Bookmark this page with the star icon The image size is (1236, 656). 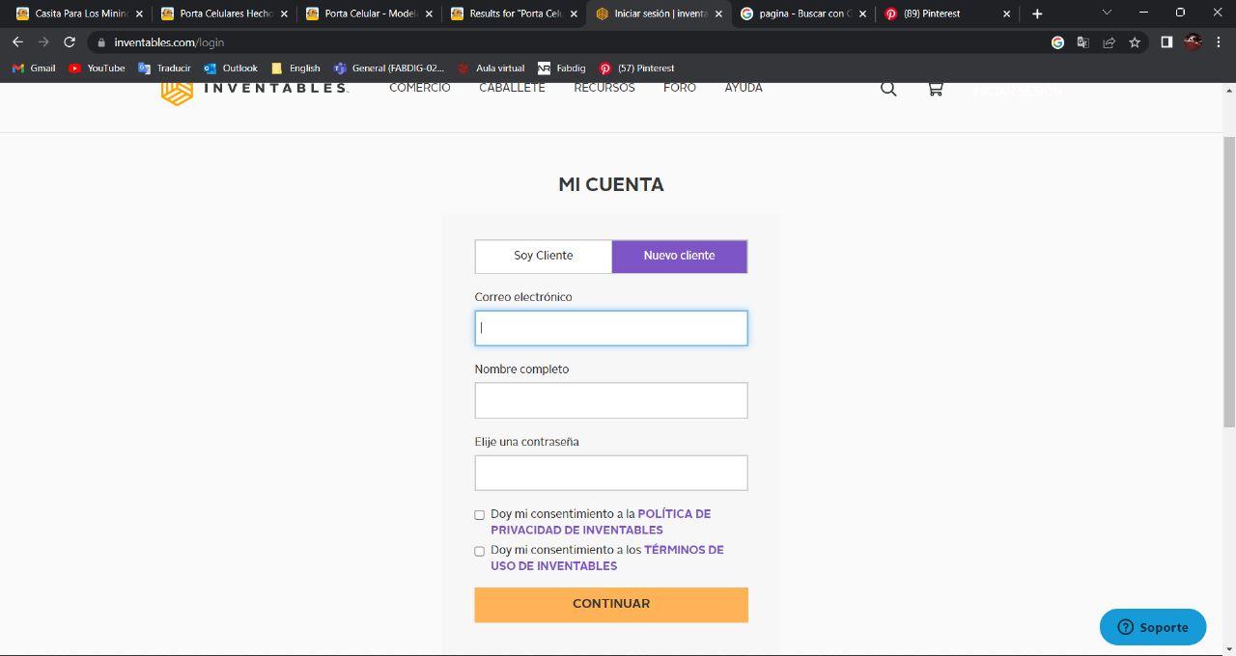[1135, 42]
